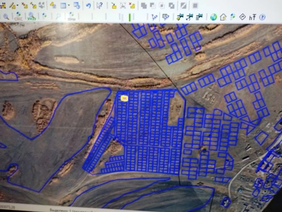Click the УНЗУ search icon
The width and height of the screenshot is (282, 212).
[31, 17]
